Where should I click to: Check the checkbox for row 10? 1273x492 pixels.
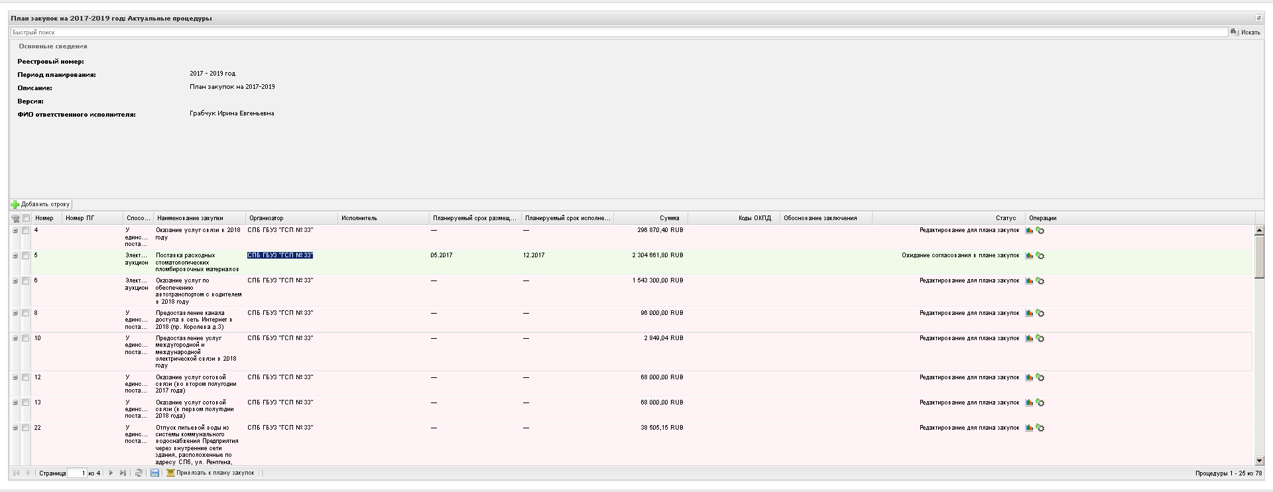pos(26,339)
